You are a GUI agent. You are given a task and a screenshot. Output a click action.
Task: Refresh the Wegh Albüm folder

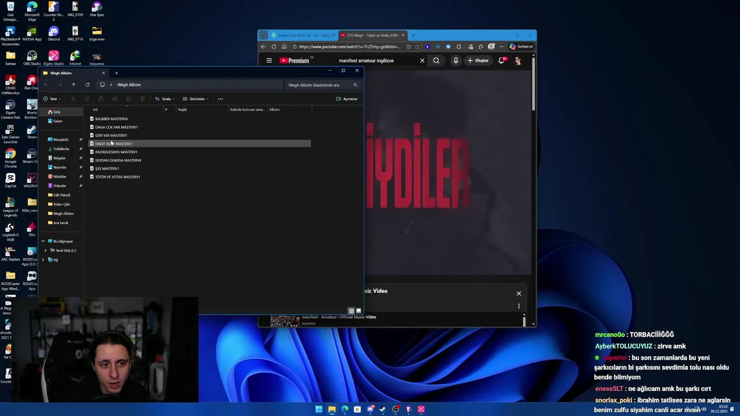(87, 85)
